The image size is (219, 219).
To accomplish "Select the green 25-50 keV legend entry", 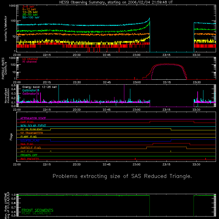I will tap(30, 15).
